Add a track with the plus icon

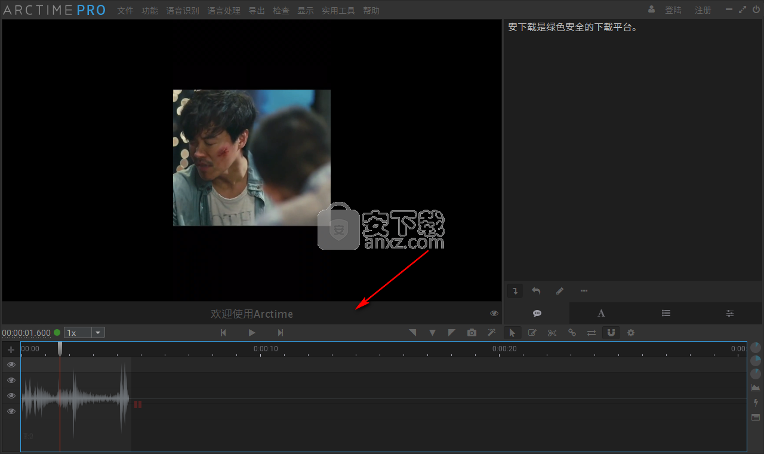[x=11, y=350]
